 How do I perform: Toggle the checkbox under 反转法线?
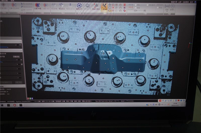click(158, 8)
